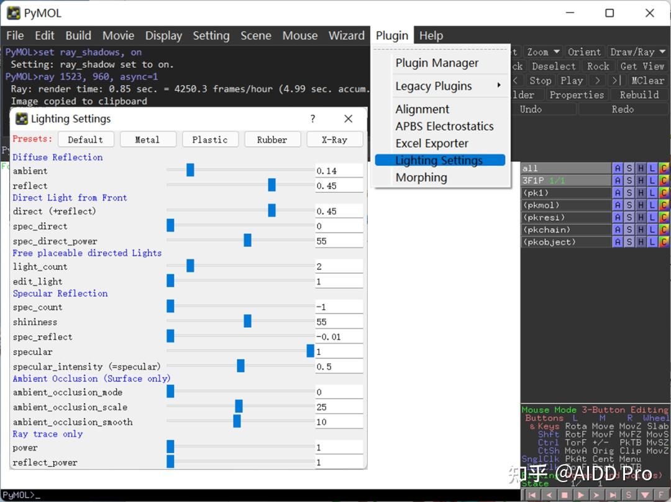Apply the X-Ray lighting preset
The height and width of the screenshot is (502, 671).
click(x=334, y=140)
